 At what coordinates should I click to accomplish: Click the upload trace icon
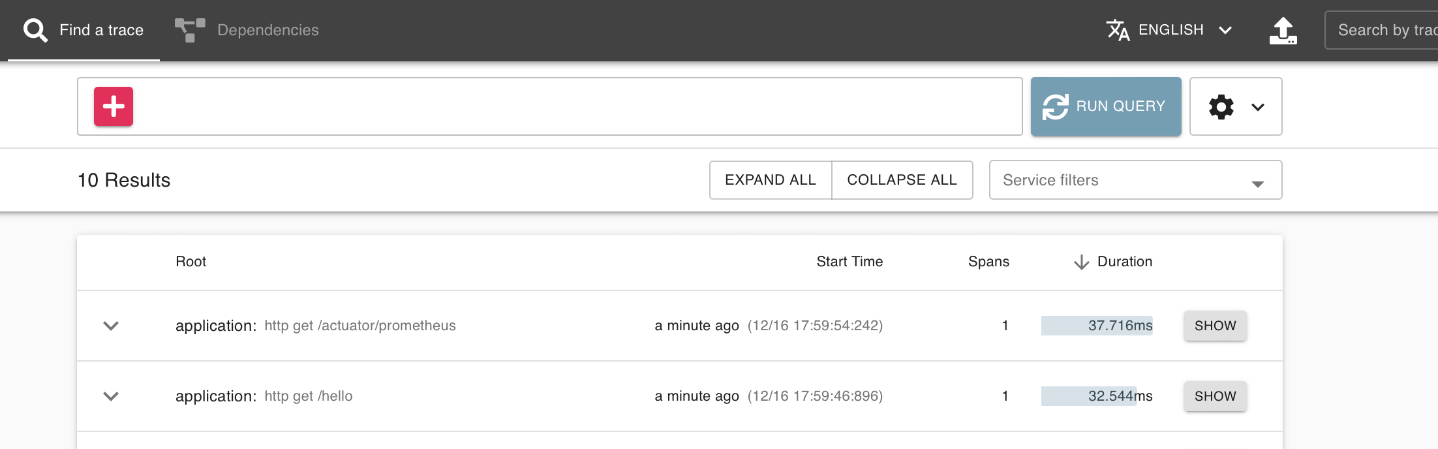tap(1283, 29)
